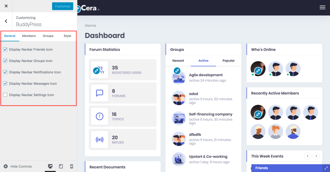Open the Self-financing company group avatar
This screenshot has height=172, width=330.
click(x=179, y=118)
